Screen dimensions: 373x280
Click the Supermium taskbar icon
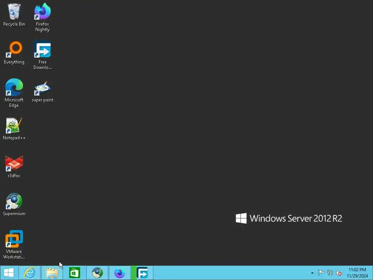coord(97,273)
